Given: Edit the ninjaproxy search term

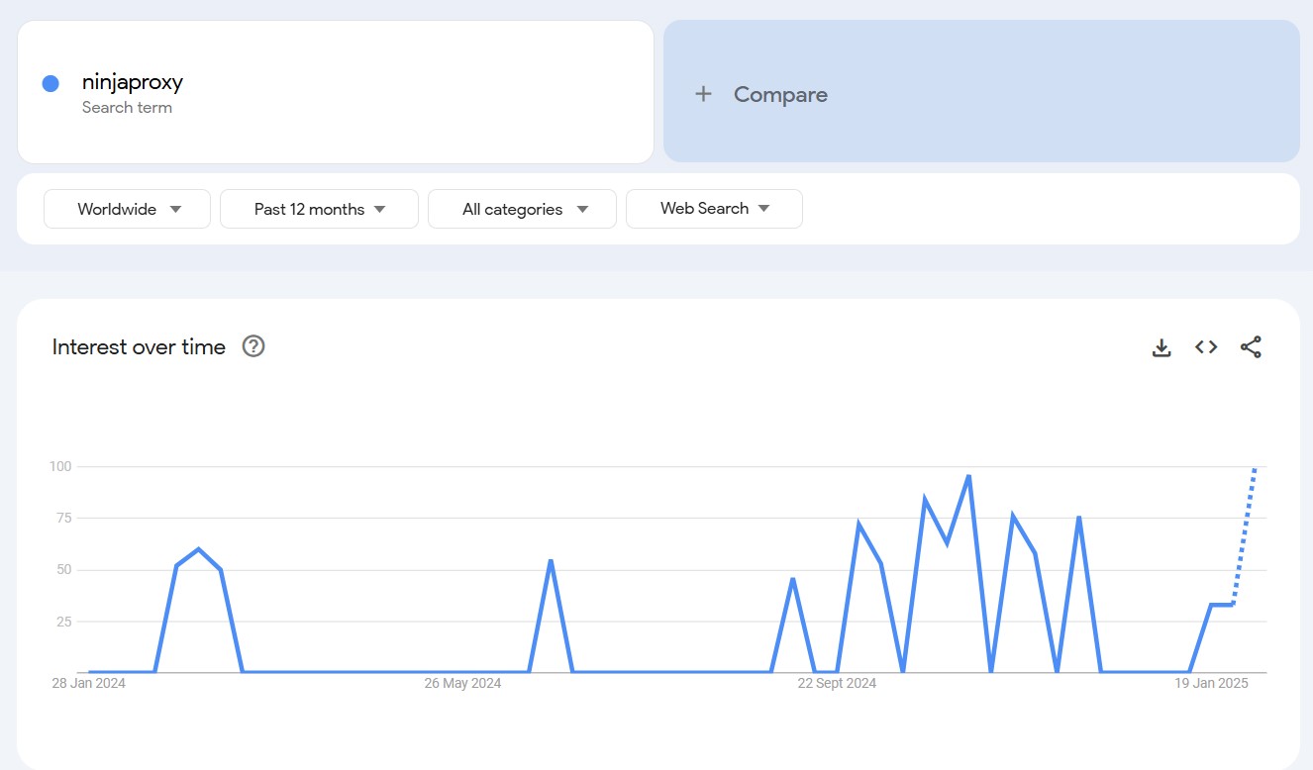Looking at the screenshot, I should coord(133,82).
